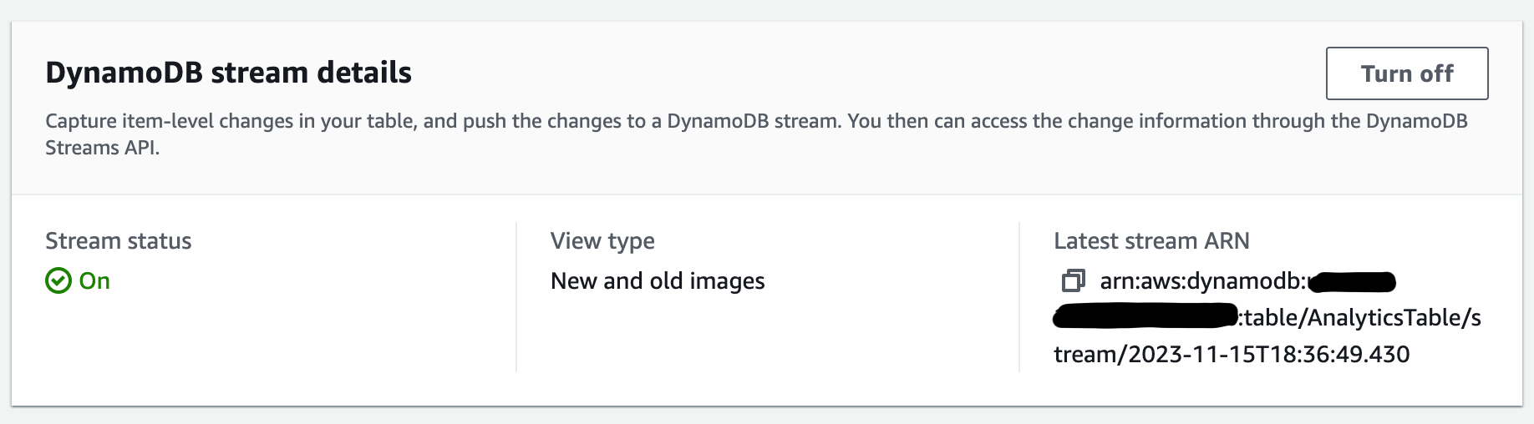This screenshot has width=1534, height=424.
Task: Select the New and old images value
Action: pos(657,281)
